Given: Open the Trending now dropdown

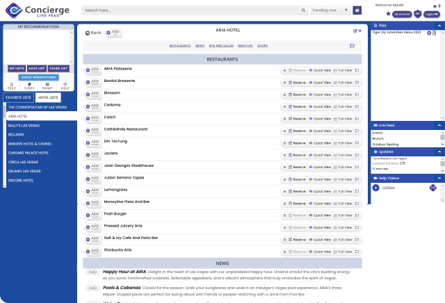Looking at the screenshot, I should point(330,10).
